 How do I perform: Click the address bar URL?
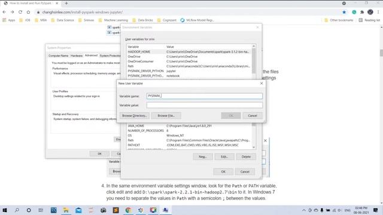(x=83, y=12)
